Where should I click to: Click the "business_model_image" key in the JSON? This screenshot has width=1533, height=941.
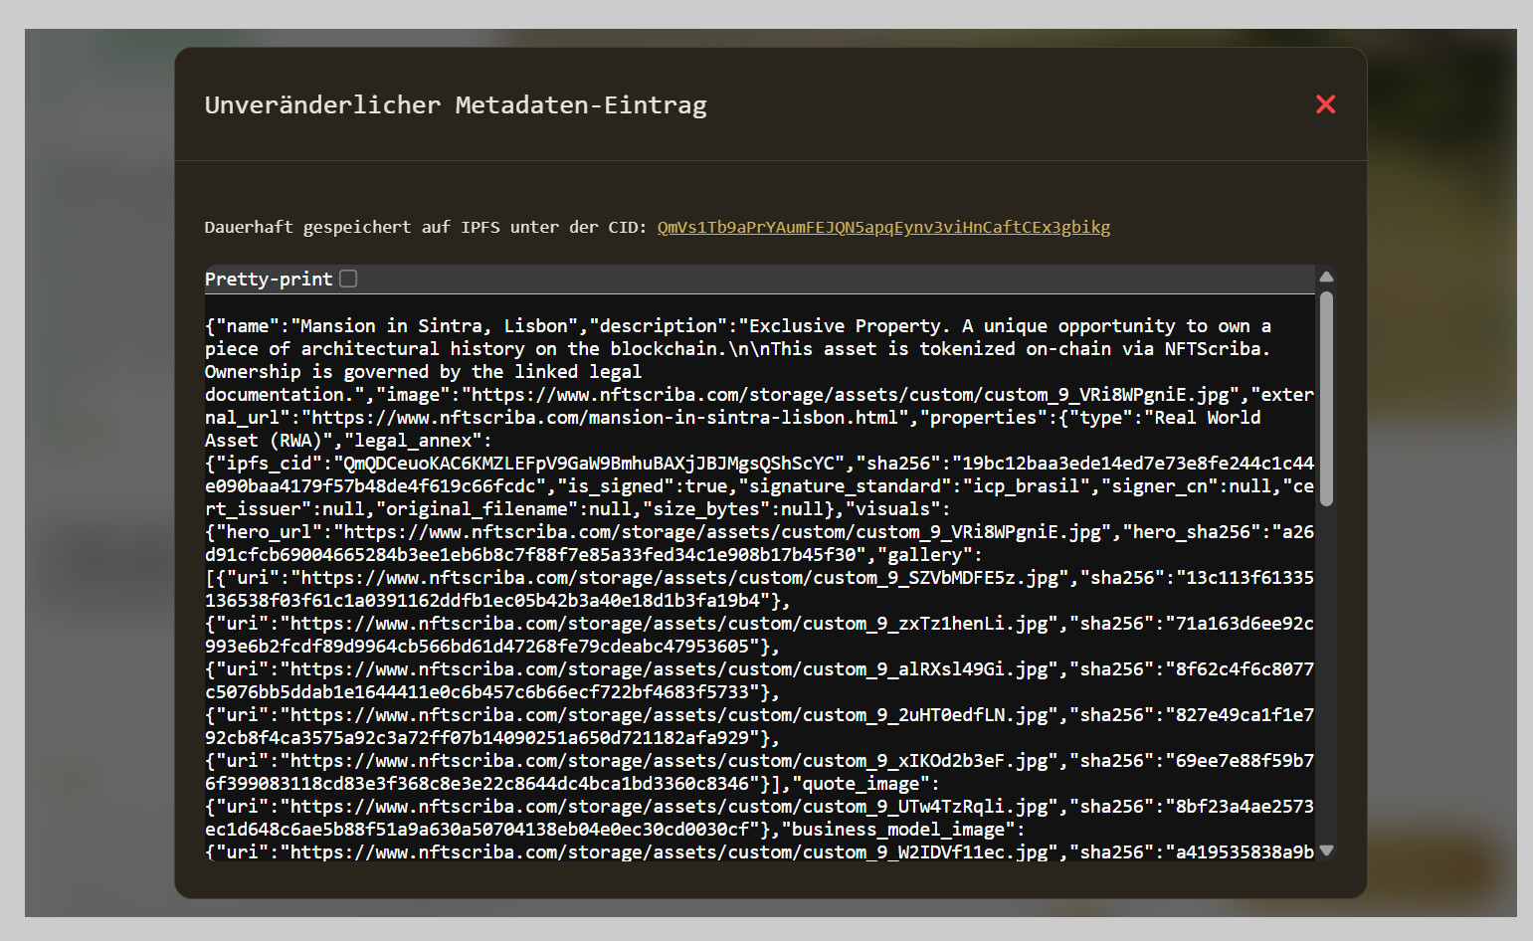[899, 830]
